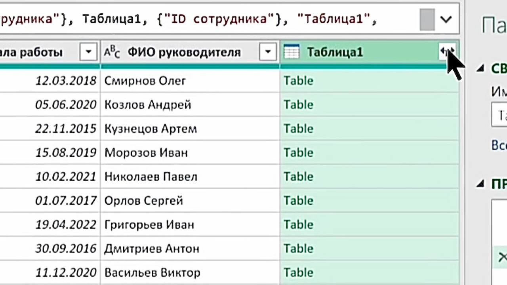Collapse the properties section triangle in right panel
The image size is (507, 285).
point(480,69)
